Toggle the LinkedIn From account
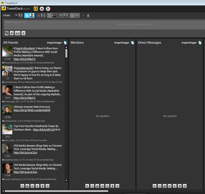 tap(63, 15)
